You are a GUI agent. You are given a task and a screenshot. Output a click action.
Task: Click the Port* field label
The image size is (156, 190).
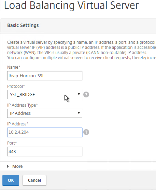coord(12,143)
